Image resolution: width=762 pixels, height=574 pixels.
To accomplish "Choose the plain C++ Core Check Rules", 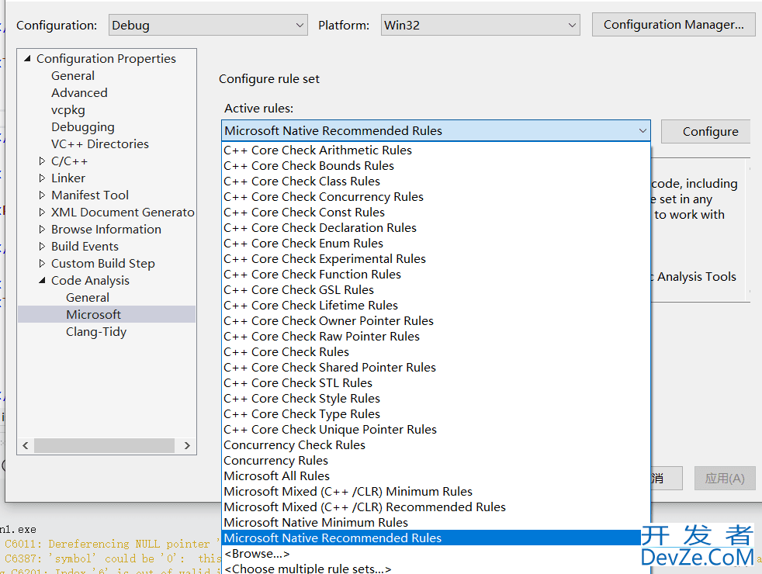I will [435, 352].
